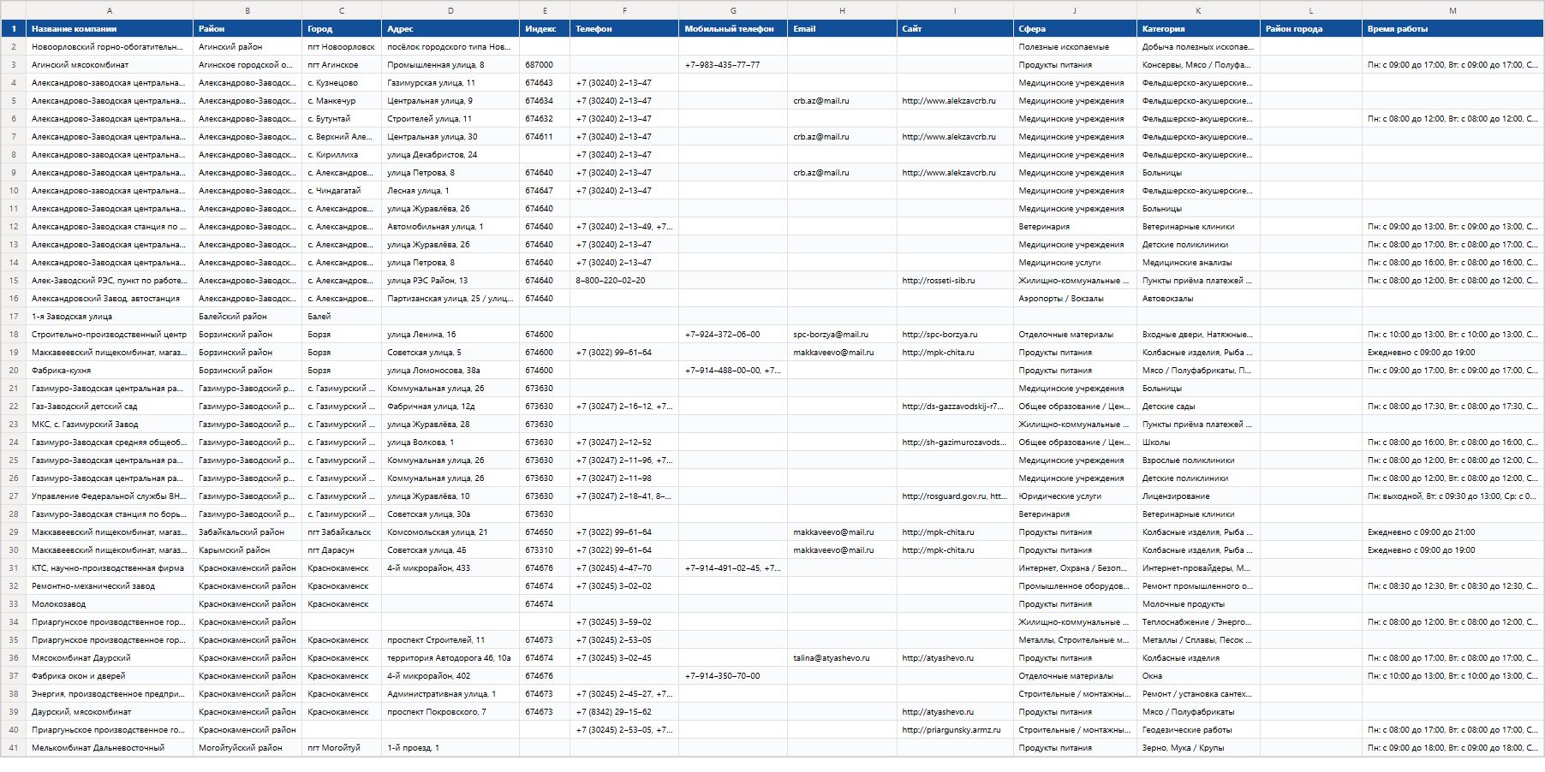Viewport: 1545px width, 772px height.
Task: Click the 'Время работы' header cell
Action: [1453, 29]
